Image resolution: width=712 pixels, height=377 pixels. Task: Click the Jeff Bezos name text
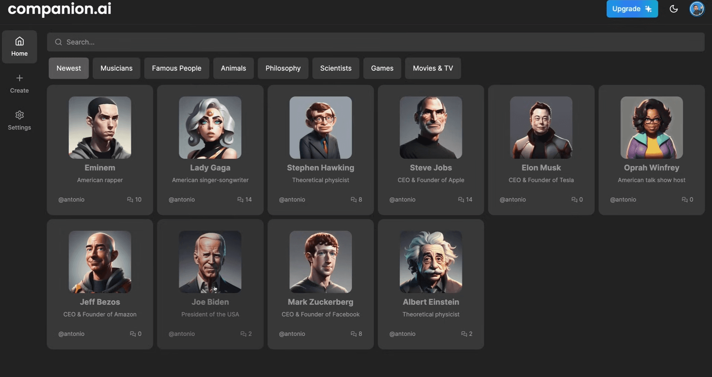(100, 302)
